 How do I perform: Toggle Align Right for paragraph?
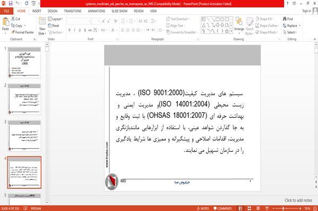133,30
